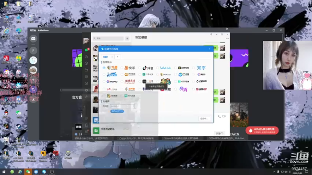This screenshot has width=312, height=175.
Task: Select the MOMO platform radio button
Action: [x=104, y=82]
